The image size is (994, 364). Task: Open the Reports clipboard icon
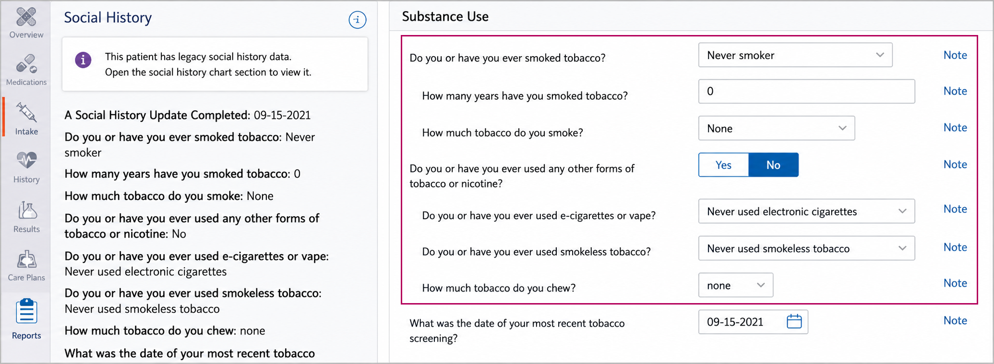pyautogui.click(x=26, y=311)
